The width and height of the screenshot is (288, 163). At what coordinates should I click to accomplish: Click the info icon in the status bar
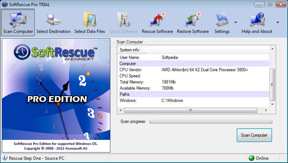tap(5, 158)
